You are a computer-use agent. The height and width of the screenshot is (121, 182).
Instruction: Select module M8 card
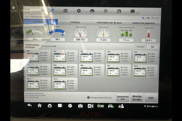92,70
